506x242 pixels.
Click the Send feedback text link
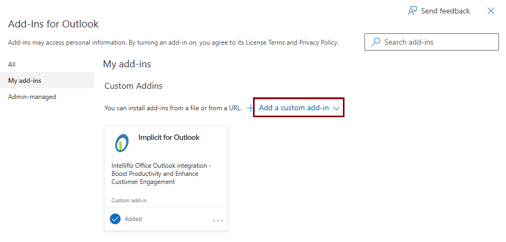coord(445,11)
